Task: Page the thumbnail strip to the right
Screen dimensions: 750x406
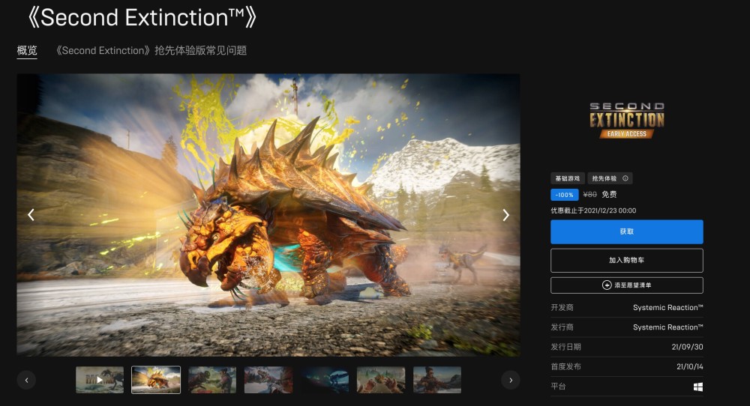Action: coord(510,381)
